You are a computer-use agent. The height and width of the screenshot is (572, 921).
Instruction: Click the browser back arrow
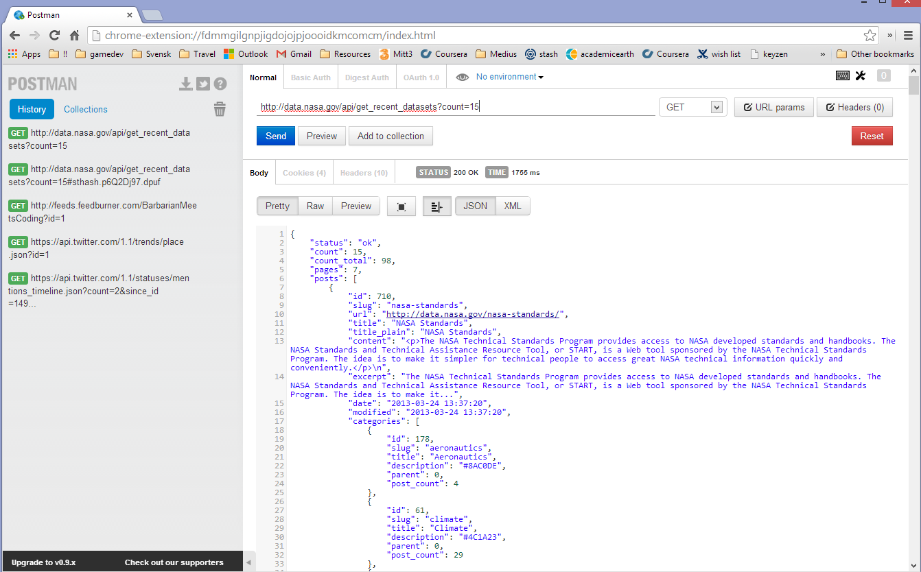(x=15, y=36)
